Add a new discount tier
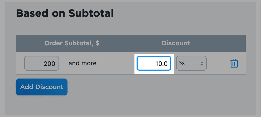The width and height of the screenshot is (261, 117). coord(42,87)
